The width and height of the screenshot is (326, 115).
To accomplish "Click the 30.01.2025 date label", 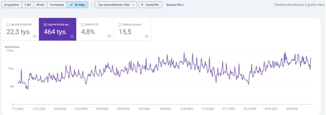I will tap(271, 109).
